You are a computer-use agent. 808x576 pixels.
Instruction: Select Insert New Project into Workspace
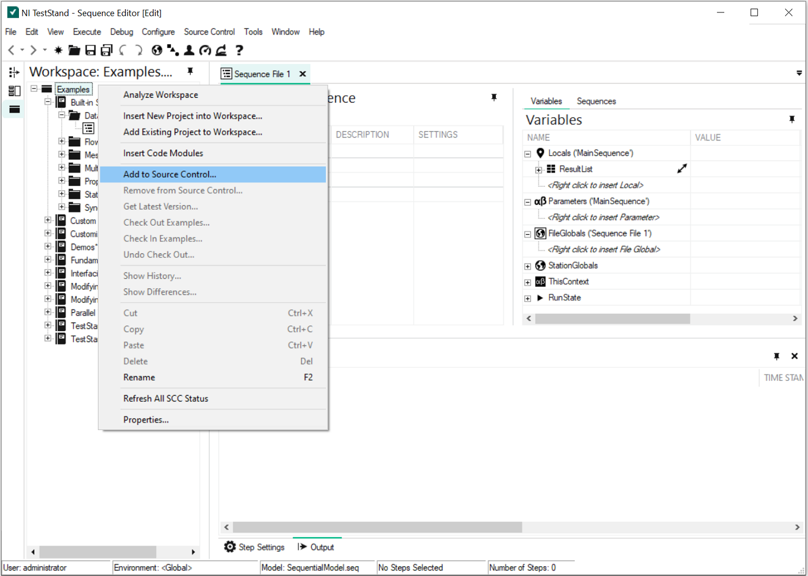pos(213,116)
